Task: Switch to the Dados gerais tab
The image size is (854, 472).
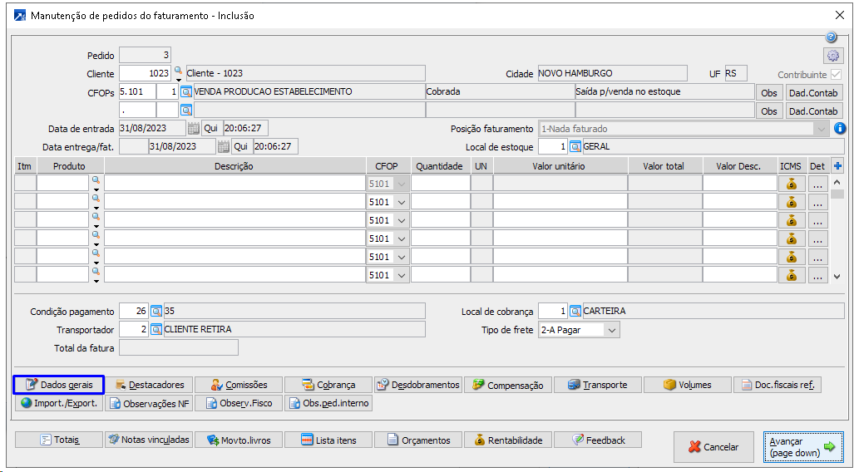Action: 58,385
